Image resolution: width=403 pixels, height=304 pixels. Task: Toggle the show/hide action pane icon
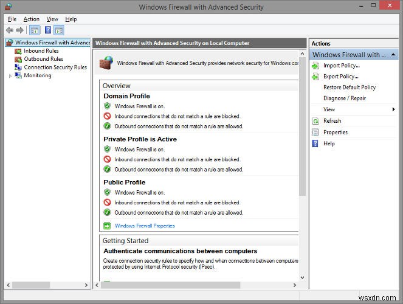click(59, 30)
